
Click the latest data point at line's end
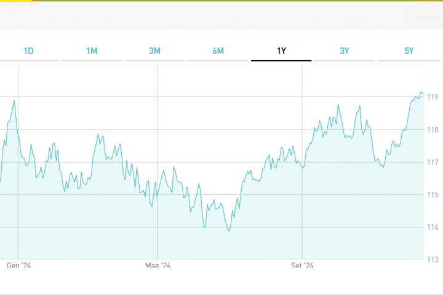(x=423, y=94)
